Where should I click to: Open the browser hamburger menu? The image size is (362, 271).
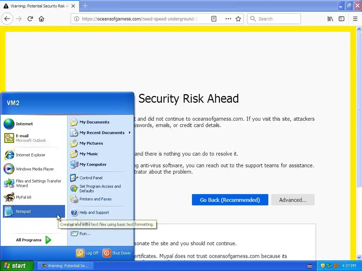[x=355, y=19]
